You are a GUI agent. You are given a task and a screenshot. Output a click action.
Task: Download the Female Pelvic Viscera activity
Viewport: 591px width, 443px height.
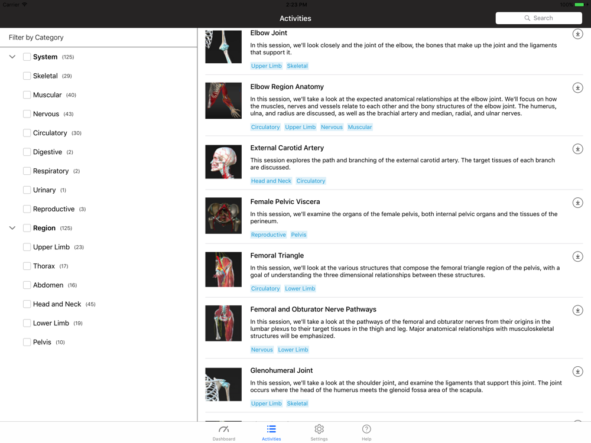point(577,203)
